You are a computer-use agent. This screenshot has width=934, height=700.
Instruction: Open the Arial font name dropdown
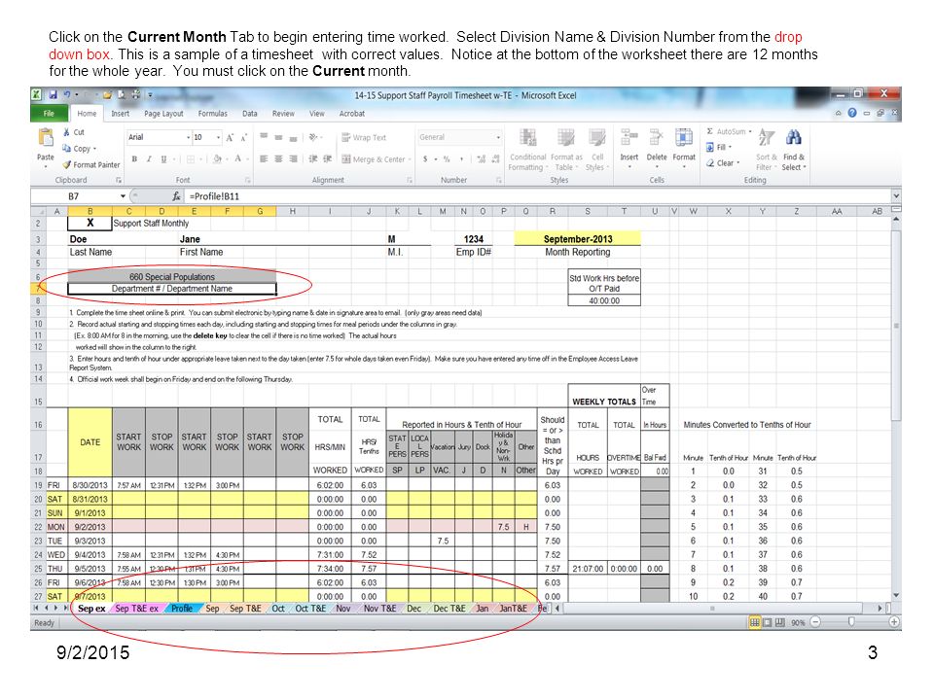[188, 137]
